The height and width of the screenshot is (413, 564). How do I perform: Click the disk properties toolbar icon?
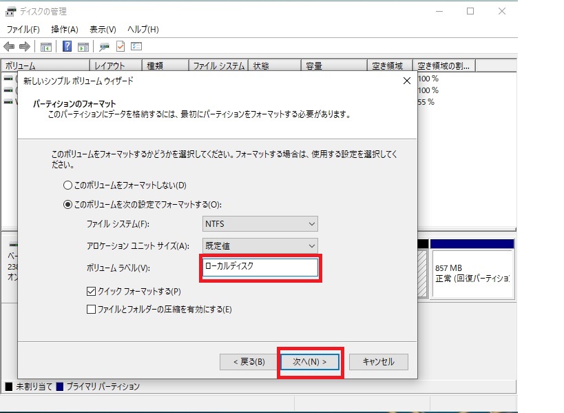(x=103, y=46)
